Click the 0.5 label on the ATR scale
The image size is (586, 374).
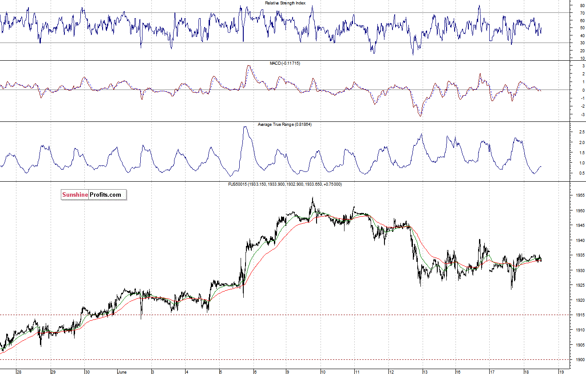(582, 173)
